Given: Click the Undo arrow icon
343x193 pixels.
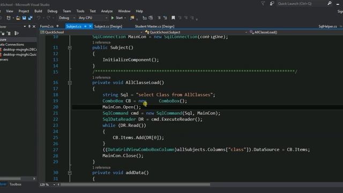Looking at the screenshot, I should (x=39, y=18).
